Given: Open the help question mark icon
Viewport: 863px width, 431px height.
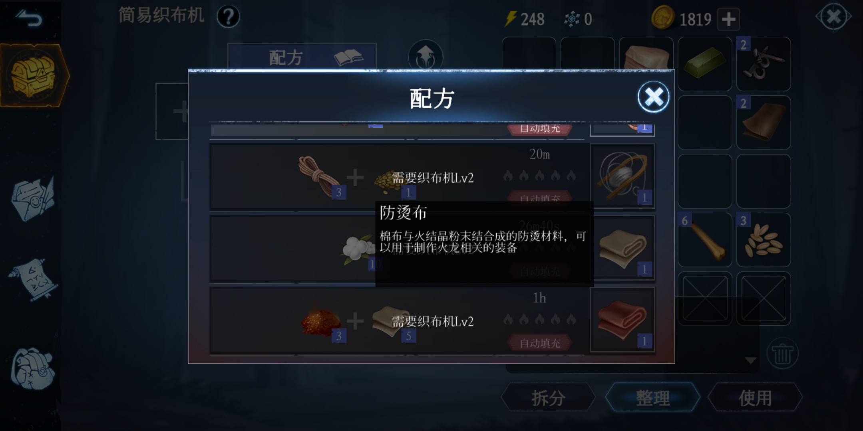Looking at the screenshot, I should pyautogui.click(x=228, y=17).
